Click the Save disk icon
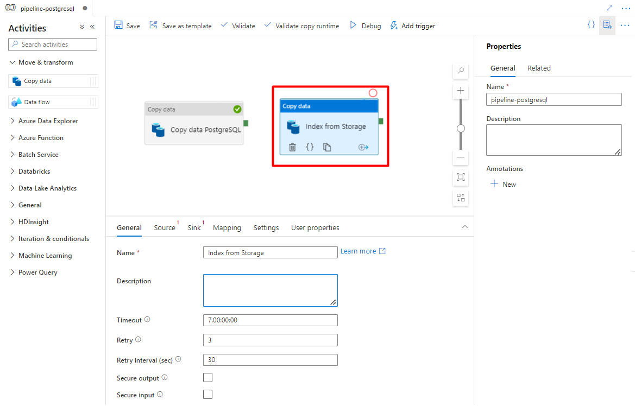Image resolution: width=635 pixels, height=406 pixels. coord(118,25)
